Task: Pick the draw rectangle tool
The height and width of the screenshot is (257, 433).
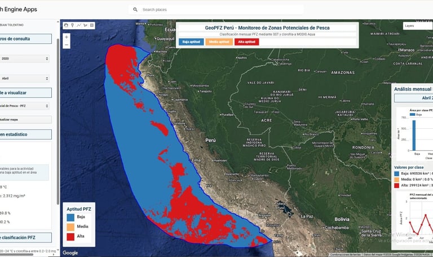Action: pyautogui.click(x=92, y=25)
